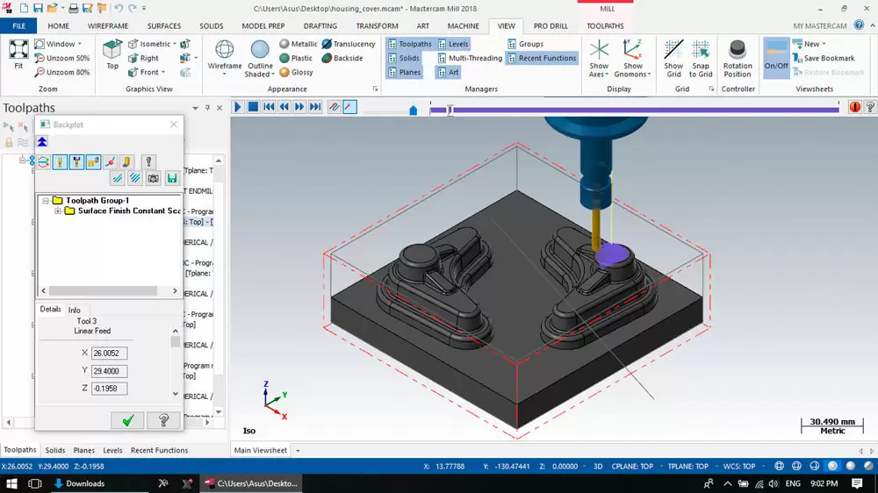This screenshot has height=493, width=878.
Task: Switch to the Info tab in Backplot
Action: coord(75,310)
